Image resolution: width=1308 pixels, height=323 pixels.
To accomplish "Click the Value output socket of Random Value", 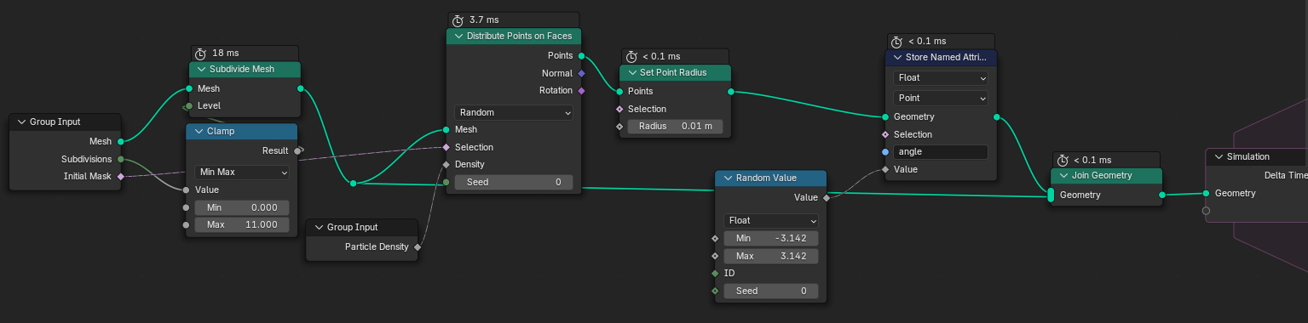I will click(826, 197).
